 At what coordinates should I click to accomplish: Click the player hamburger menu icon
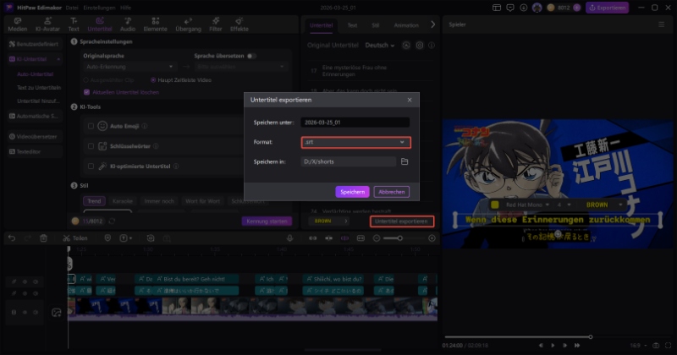pyautogui.click(x=662, y=25)
